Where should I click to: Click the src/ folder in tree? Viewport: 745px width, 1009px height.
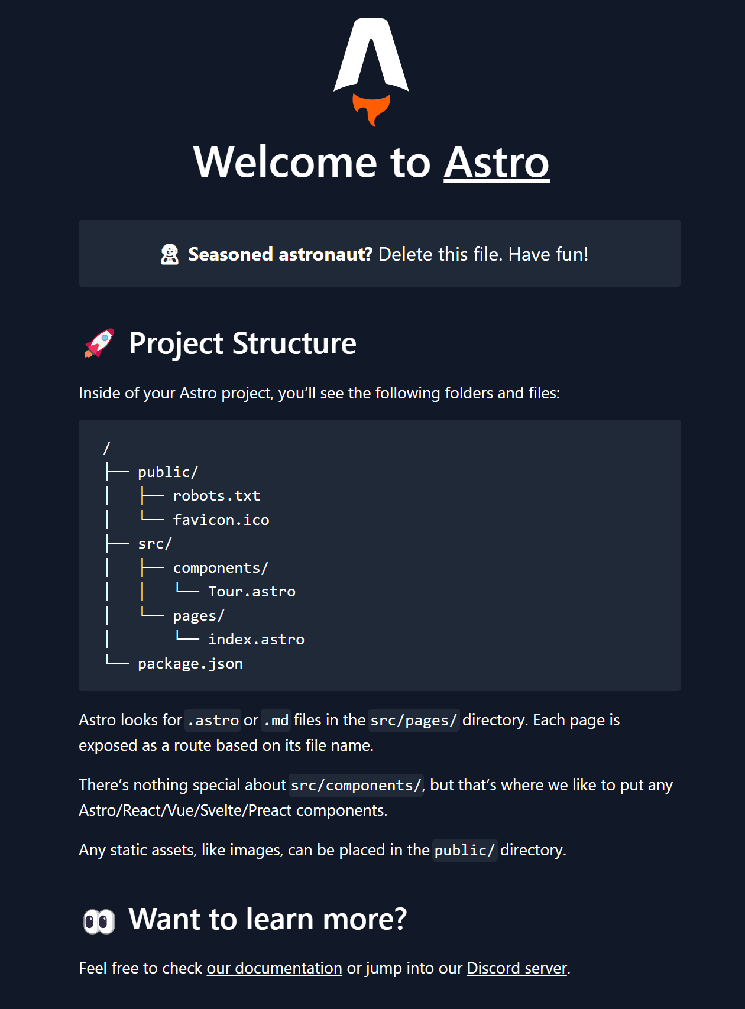point(155,543)
